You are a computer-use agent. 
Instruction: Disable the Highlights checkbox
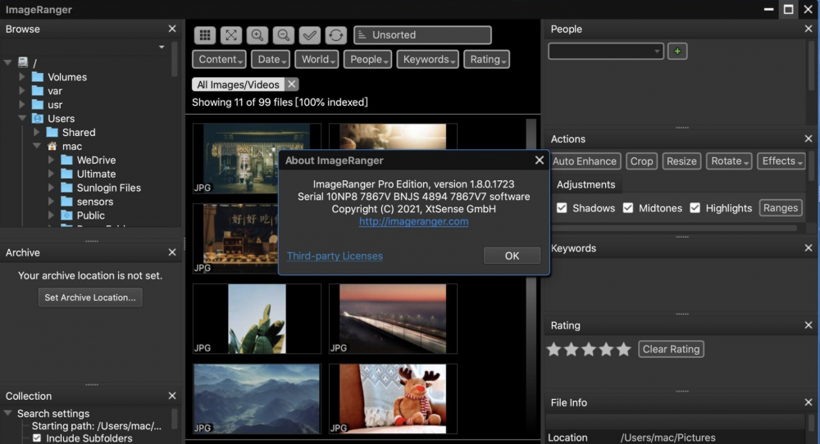(695, 208)
